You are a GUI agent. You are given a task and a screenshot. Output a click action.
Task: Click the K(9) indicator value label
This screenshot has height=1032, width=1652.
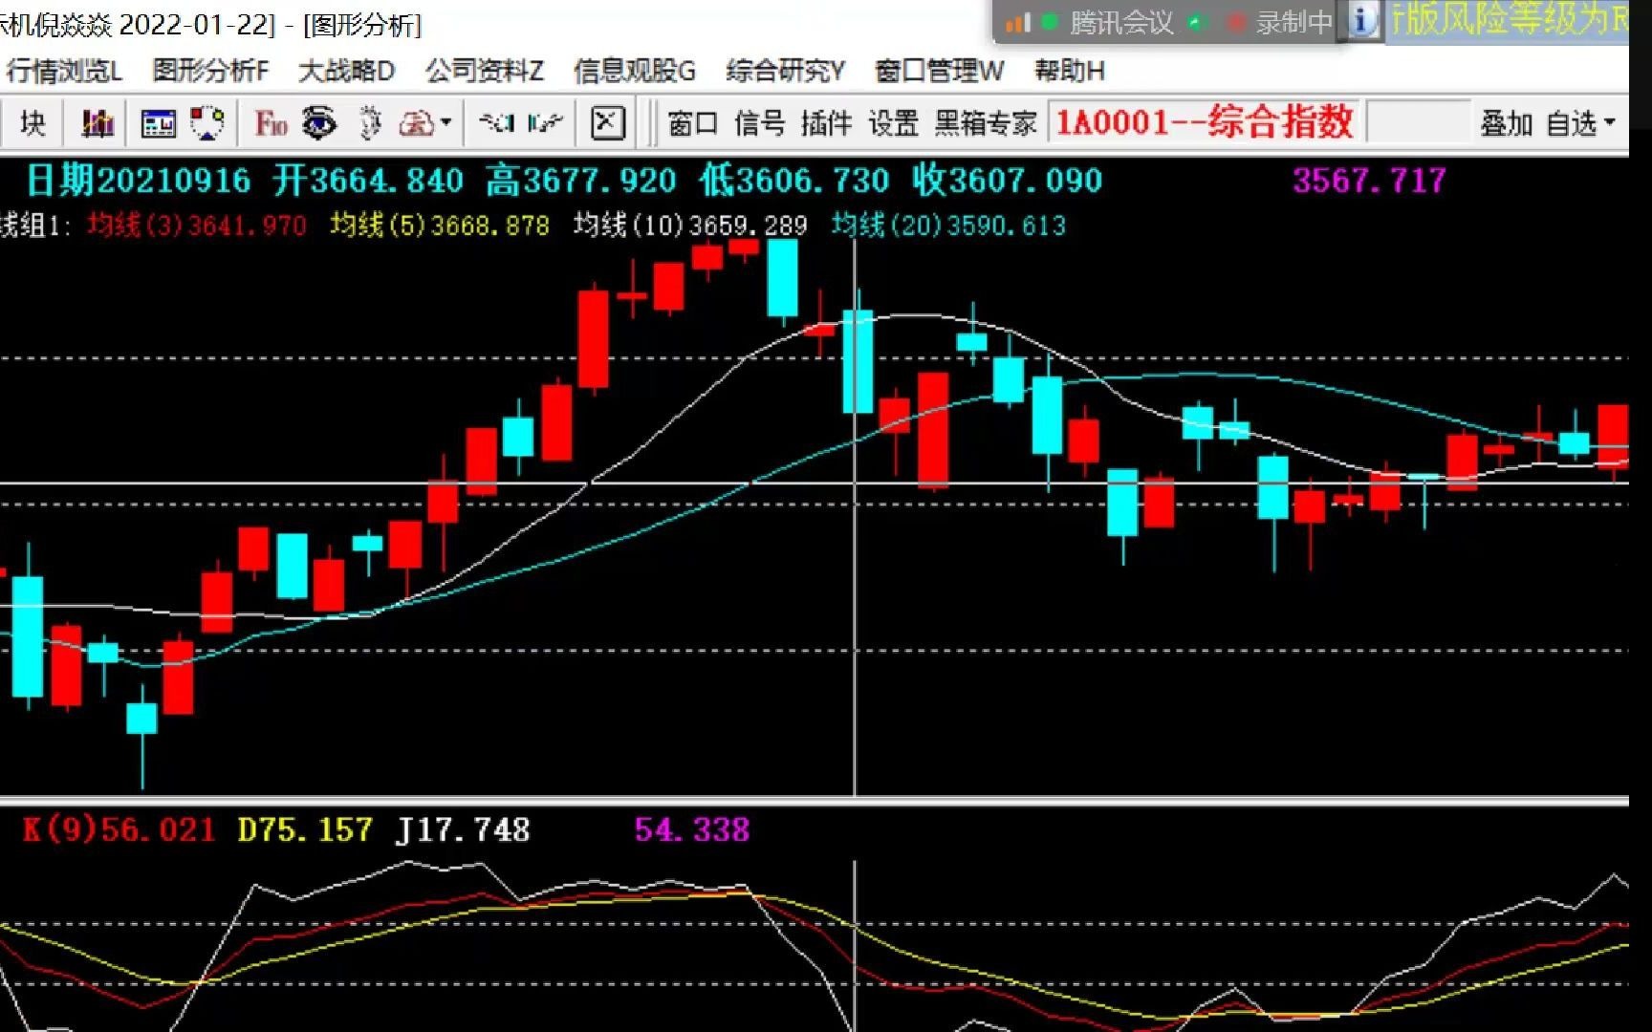(119, 829)
